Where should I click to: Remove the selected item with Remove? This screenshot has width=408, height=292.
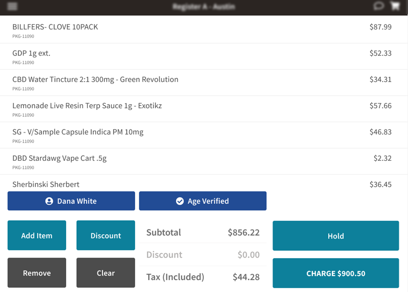point(37,273)
